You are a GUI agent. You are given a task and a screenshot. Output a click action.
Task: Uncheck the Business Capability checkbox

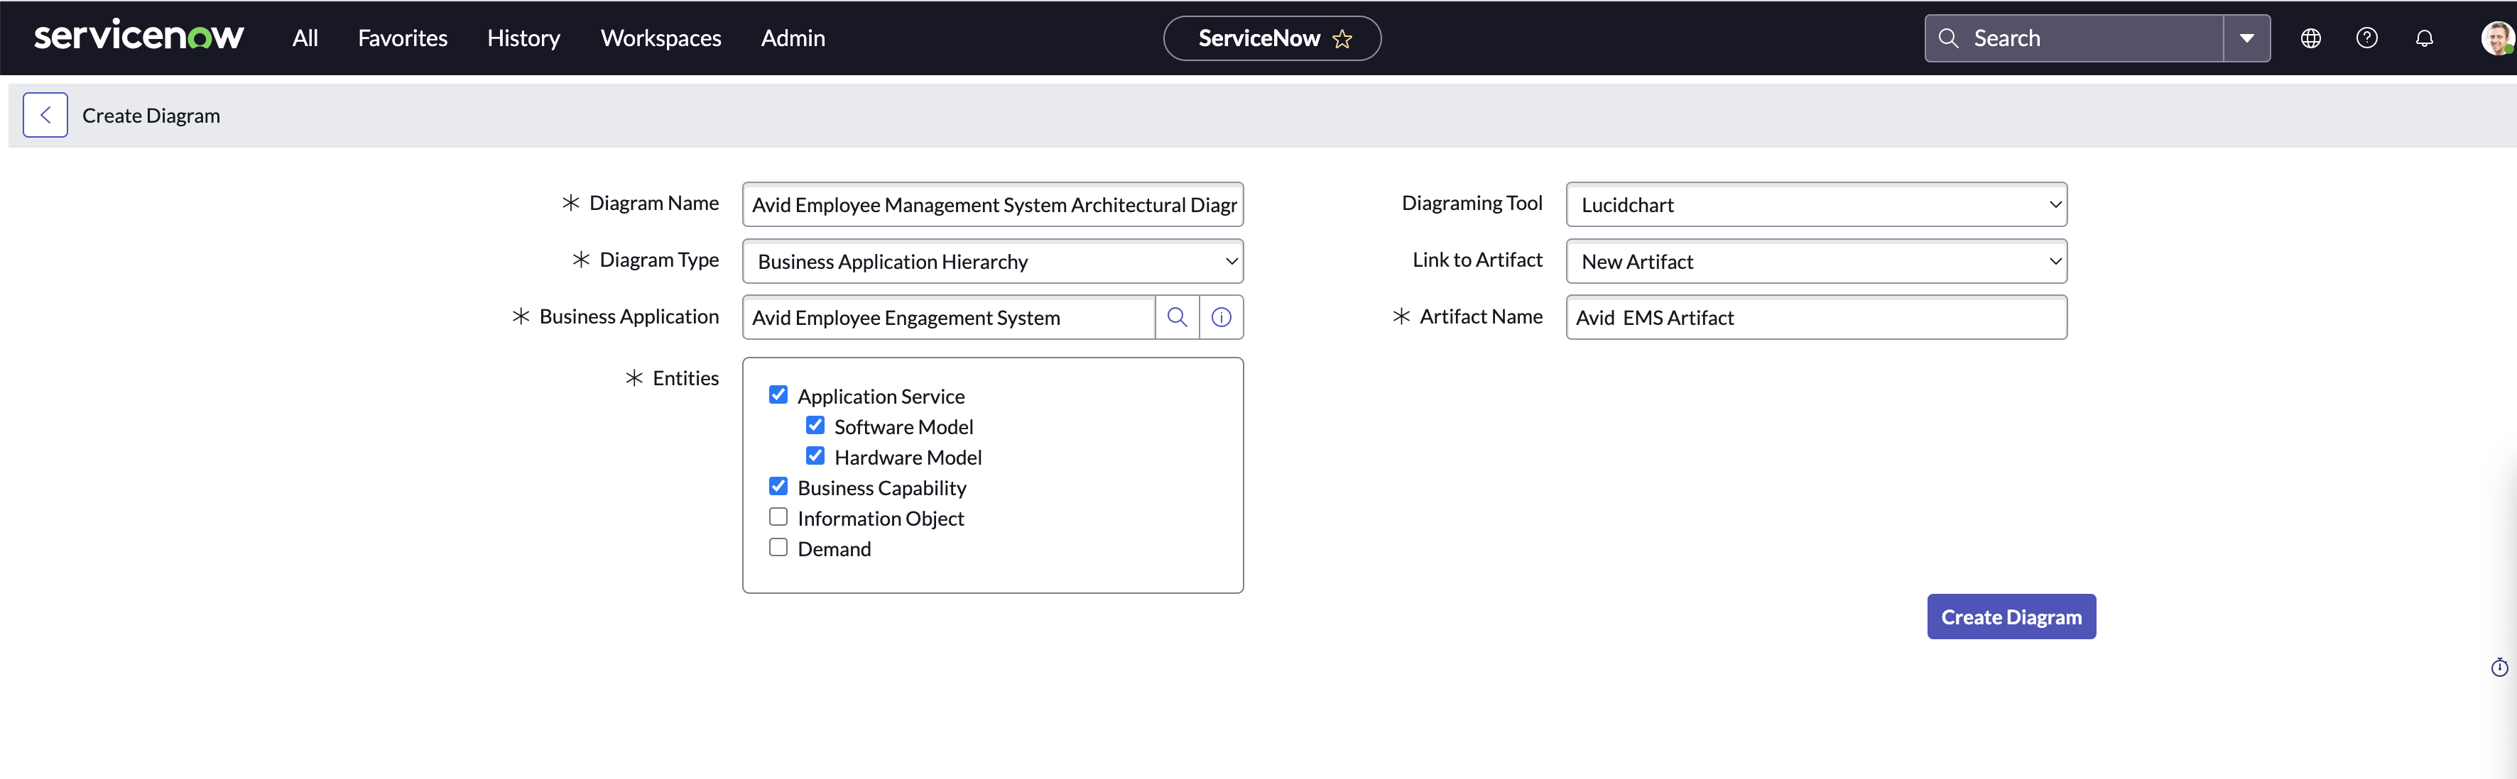pos(778,486)
